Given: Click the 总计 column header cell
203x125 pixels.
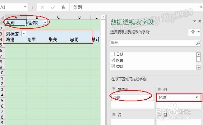Looking at the screenshot, I should click(x=95, y=39).
